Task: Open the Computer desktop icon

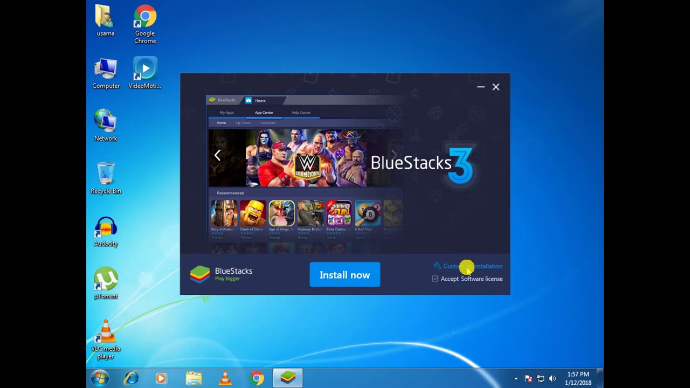Action: click(106, 73)
